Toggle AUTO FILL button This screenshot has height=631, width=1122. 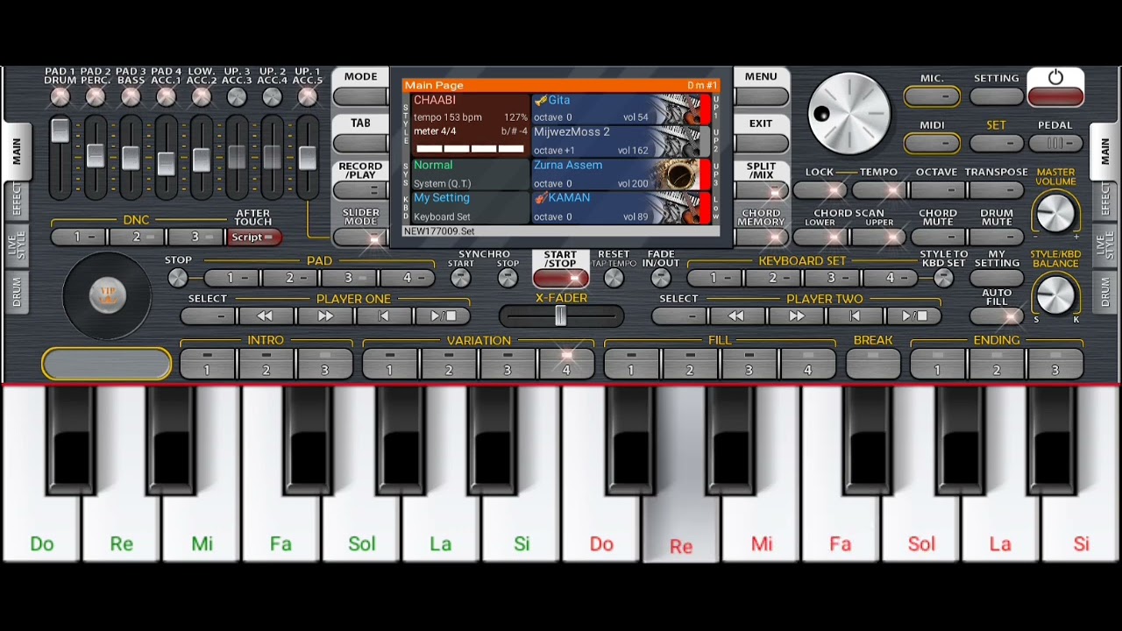click(x=997, y=316)
